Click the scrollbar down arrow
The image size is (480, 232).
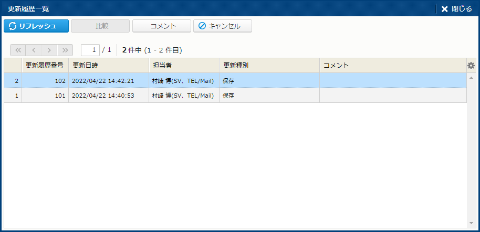tap(471, 224)
